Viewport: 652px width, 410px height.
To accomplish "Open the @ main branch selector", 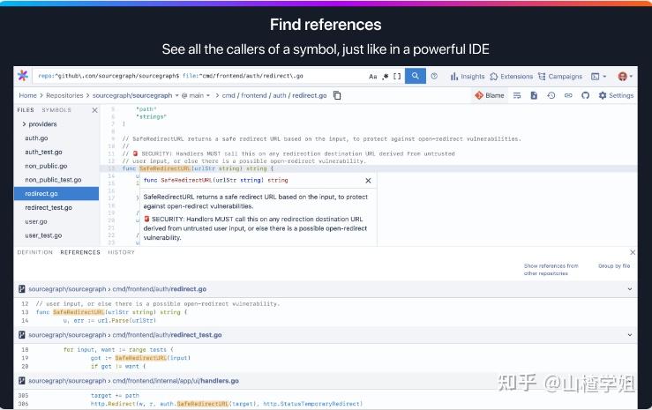I will click(196, 95).
